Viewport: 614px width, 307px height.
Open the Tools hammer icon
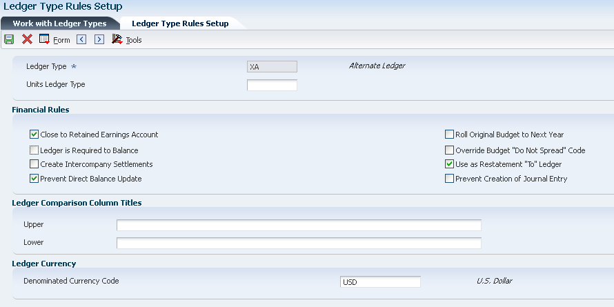pyautogui.click(x=117, y=39)
